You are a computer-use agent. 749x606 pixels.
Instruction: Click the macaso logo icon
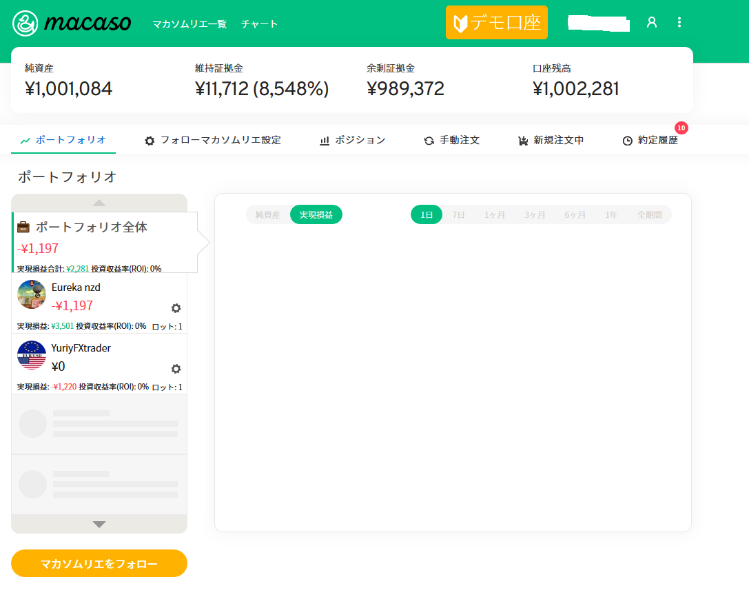(25, 23)
